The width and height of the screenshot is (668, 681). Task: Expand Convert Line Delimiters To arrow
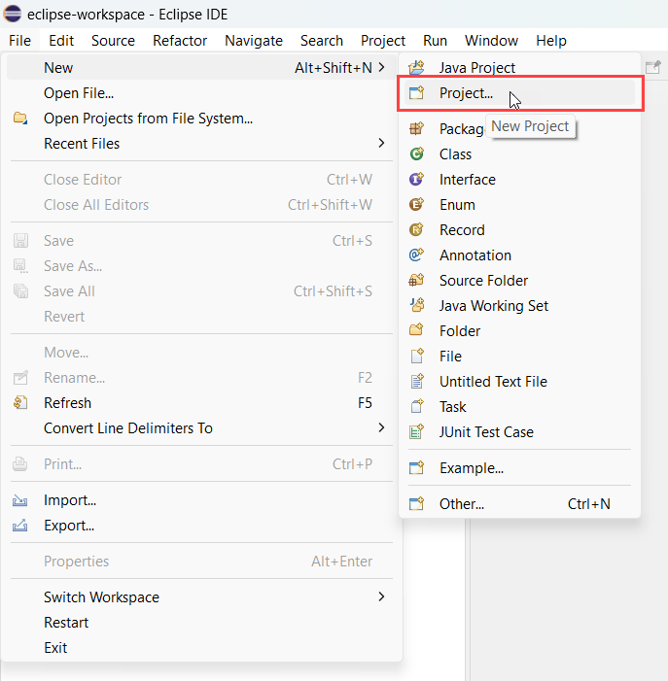pyautogui.click(x=381, y=427)
